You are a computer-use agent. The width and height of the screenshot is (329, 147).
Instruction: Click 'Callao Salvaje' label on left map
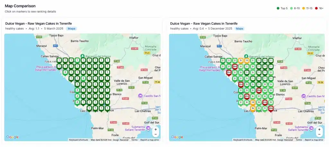point(49,56)
